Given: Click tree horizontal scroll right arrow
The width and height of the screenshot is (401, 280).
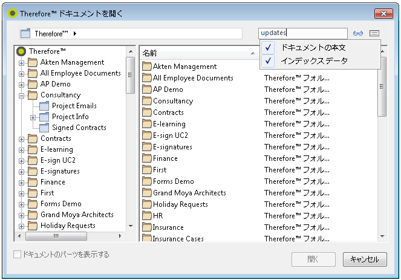Looking at the screenshot, I should pos(120,236).
